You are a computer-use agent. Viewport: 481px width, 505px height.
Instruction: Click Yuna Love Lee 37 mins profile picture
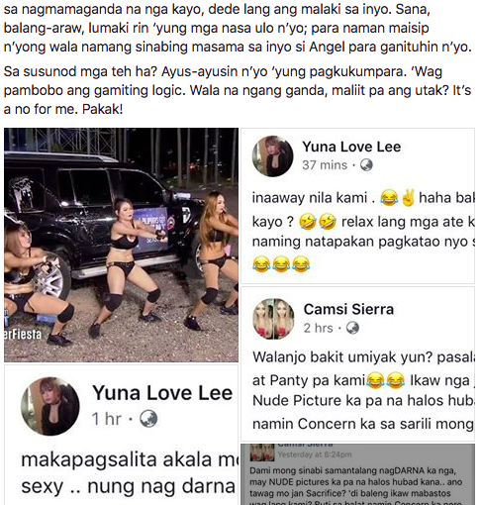(272, 156)
